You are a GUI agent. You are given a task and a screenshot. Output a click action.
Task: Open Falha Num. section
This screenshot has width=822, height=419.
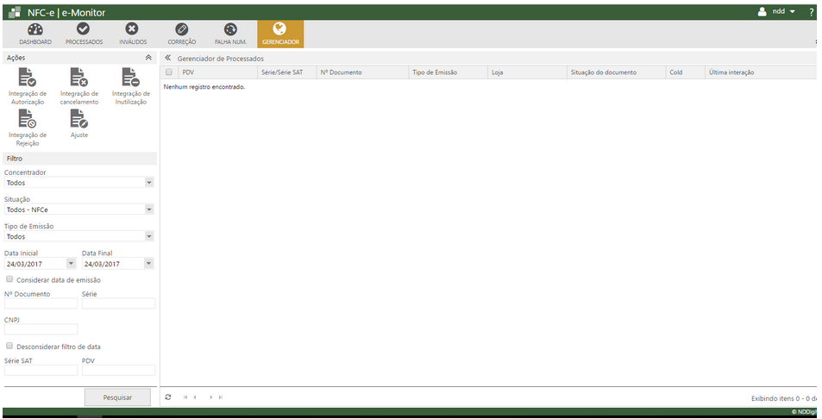coord(230,34)
